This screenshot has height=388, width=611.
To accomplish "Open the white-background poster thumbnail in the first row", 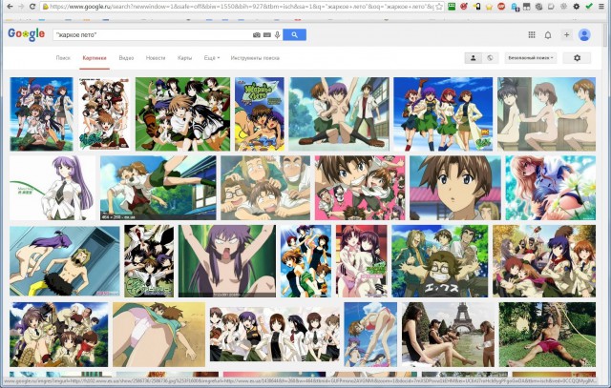I will pos(104,113).
